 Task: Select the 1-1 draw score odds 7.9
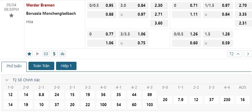click(181, 100)
